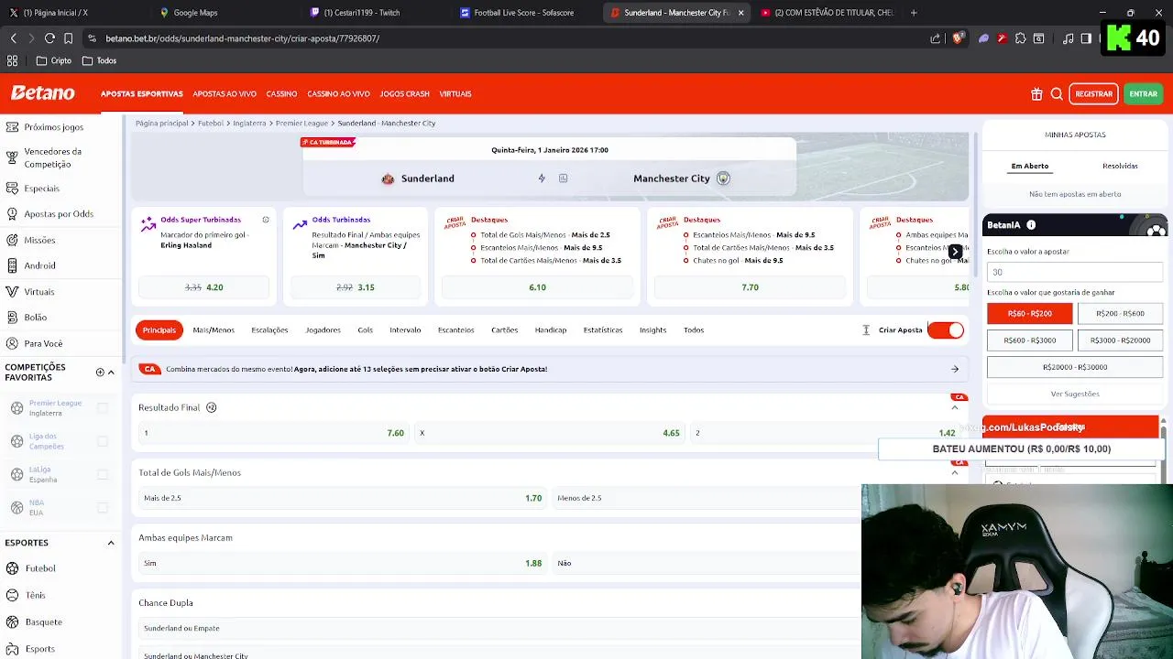
Task: Pick Mais de 2.5 odds 1.70
Action: (x=343, y=498)
